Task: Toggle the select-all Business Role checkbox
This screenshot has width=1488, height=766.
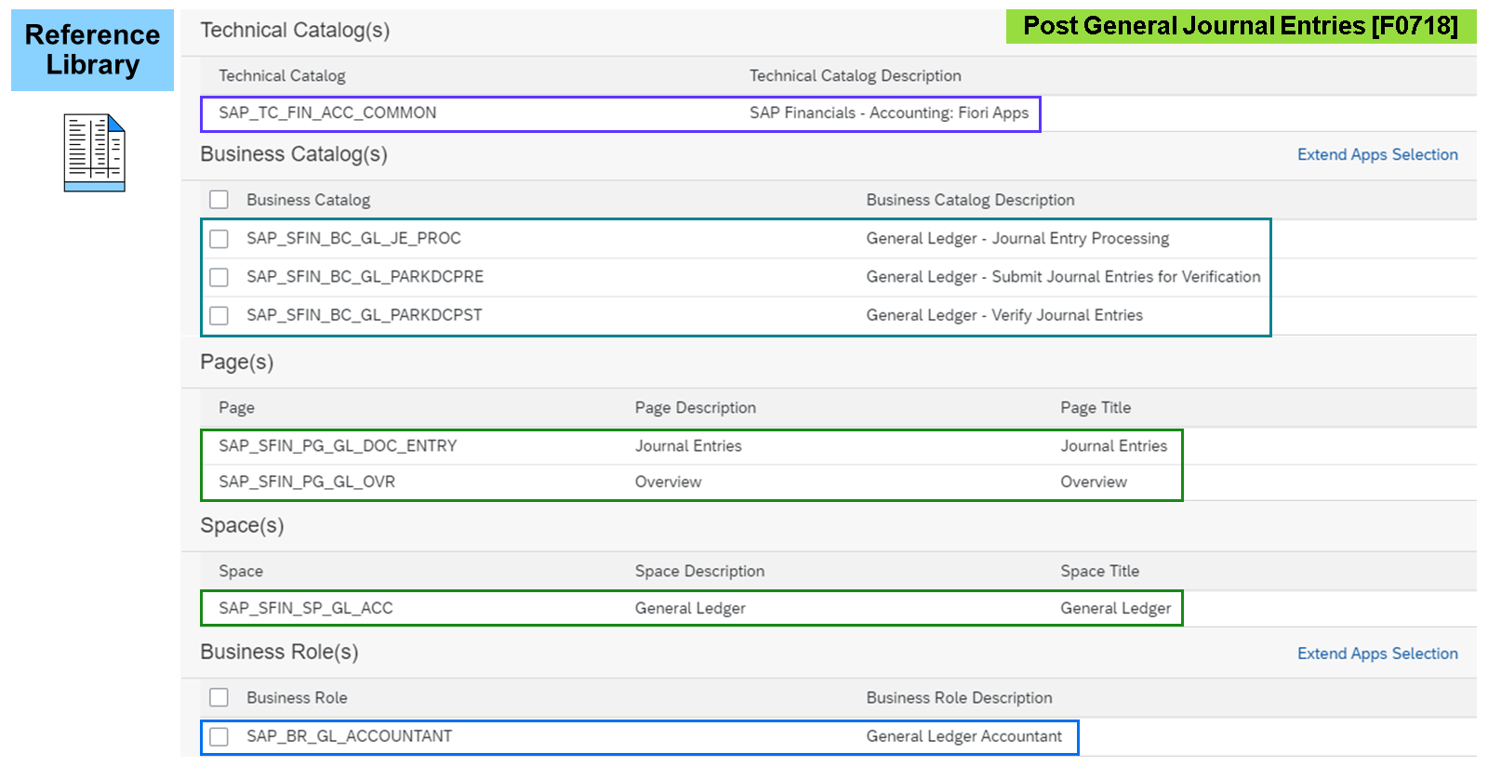Action: pos(219,697)
